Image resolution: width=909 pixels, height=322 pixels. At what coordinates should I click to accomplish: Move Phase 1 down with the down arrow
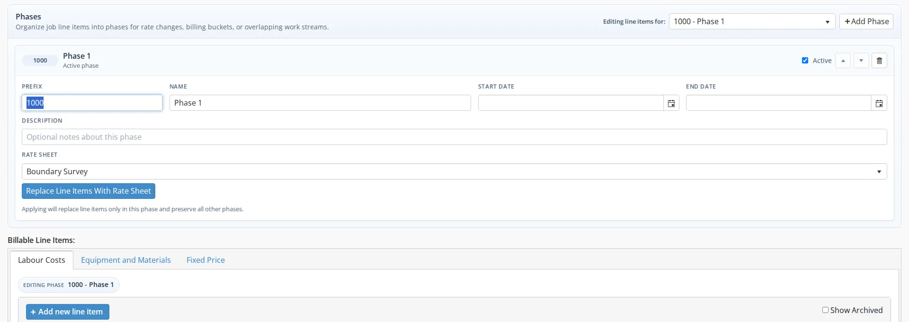pos(861,61)
